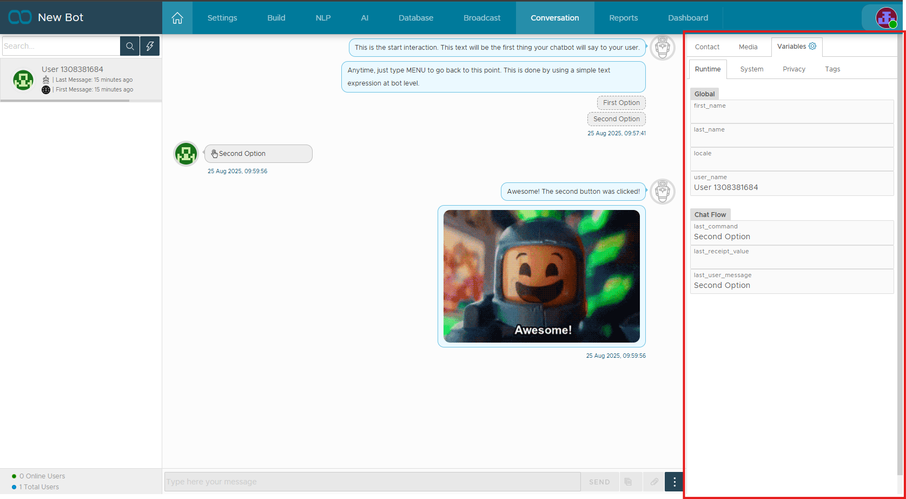Open the Contact panel tab
Viewport: 906px width, 499px height.
click(707, 47)
